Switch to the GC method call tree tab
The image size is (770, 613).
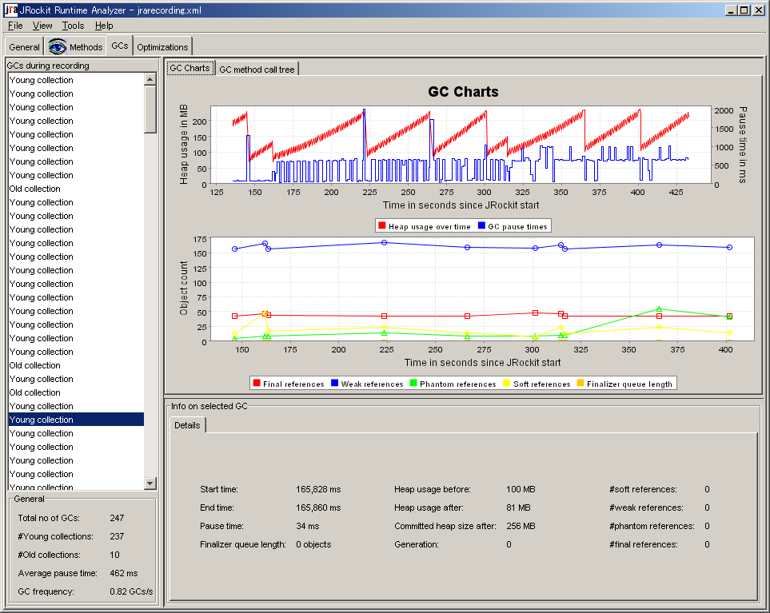pos(257,70)
